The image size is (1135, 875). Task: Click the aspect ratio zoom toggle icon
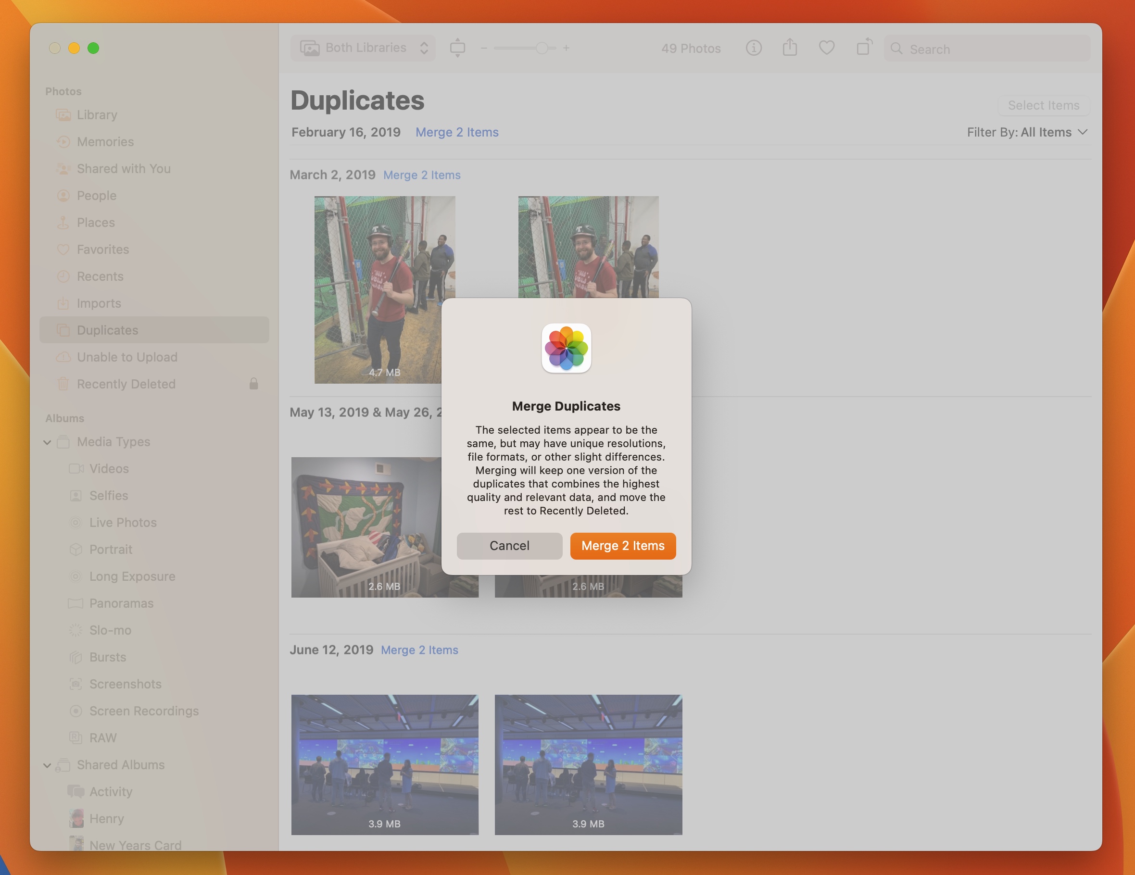point(457,48)
